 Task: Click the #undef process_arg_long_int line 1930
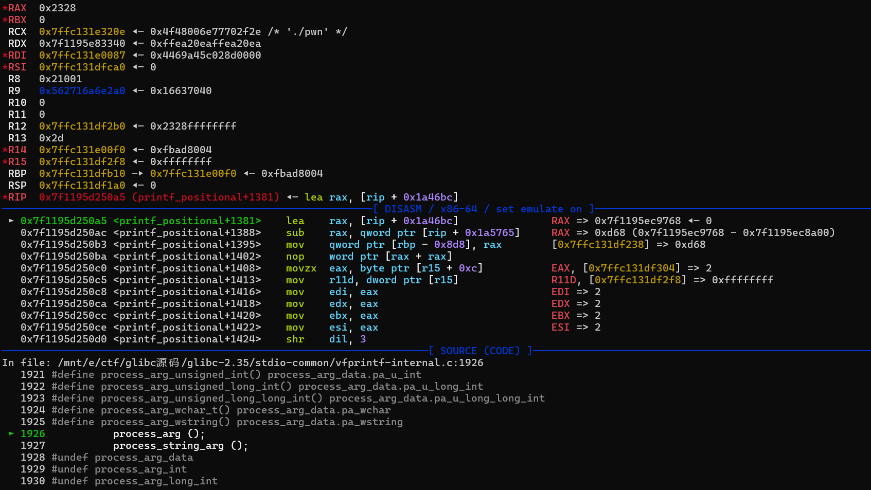(134, 481)
